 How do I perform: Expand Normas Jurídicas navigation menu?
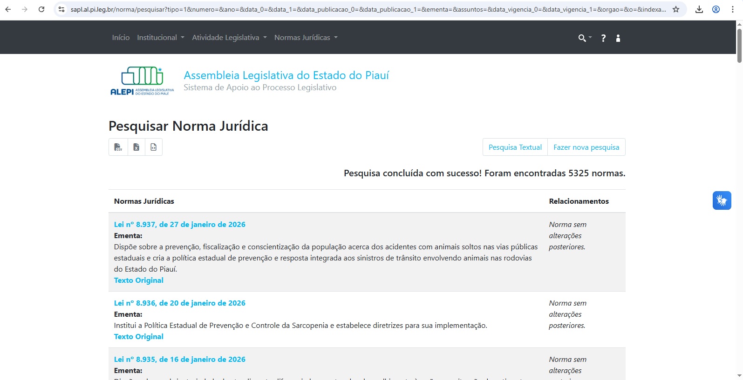pyautogui.click(x=306, y=38)
